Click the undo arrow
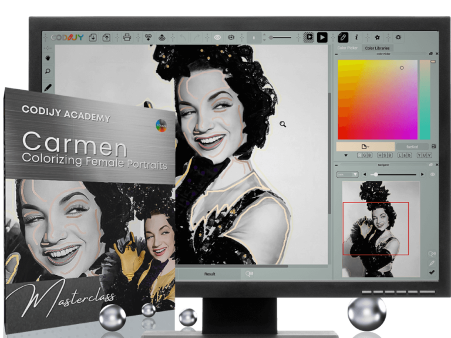This screenshot has height=338, width=451. [x=183, y=38]
